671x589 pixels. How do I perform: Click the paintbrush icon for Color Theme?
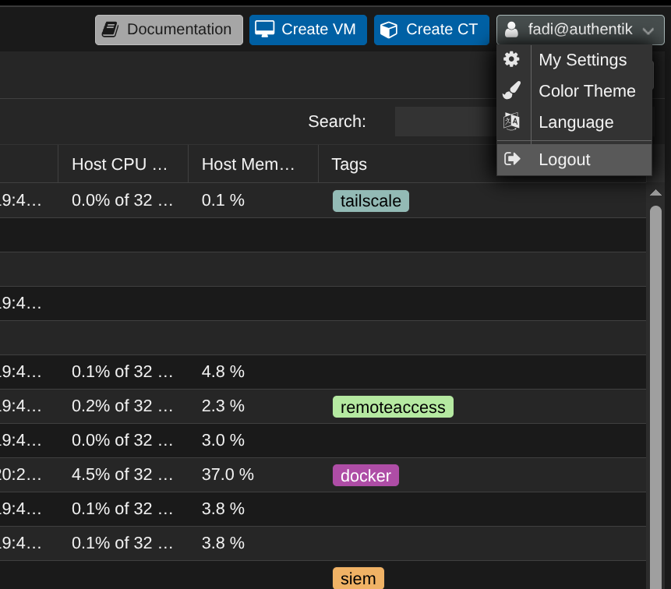coord(512,91)
